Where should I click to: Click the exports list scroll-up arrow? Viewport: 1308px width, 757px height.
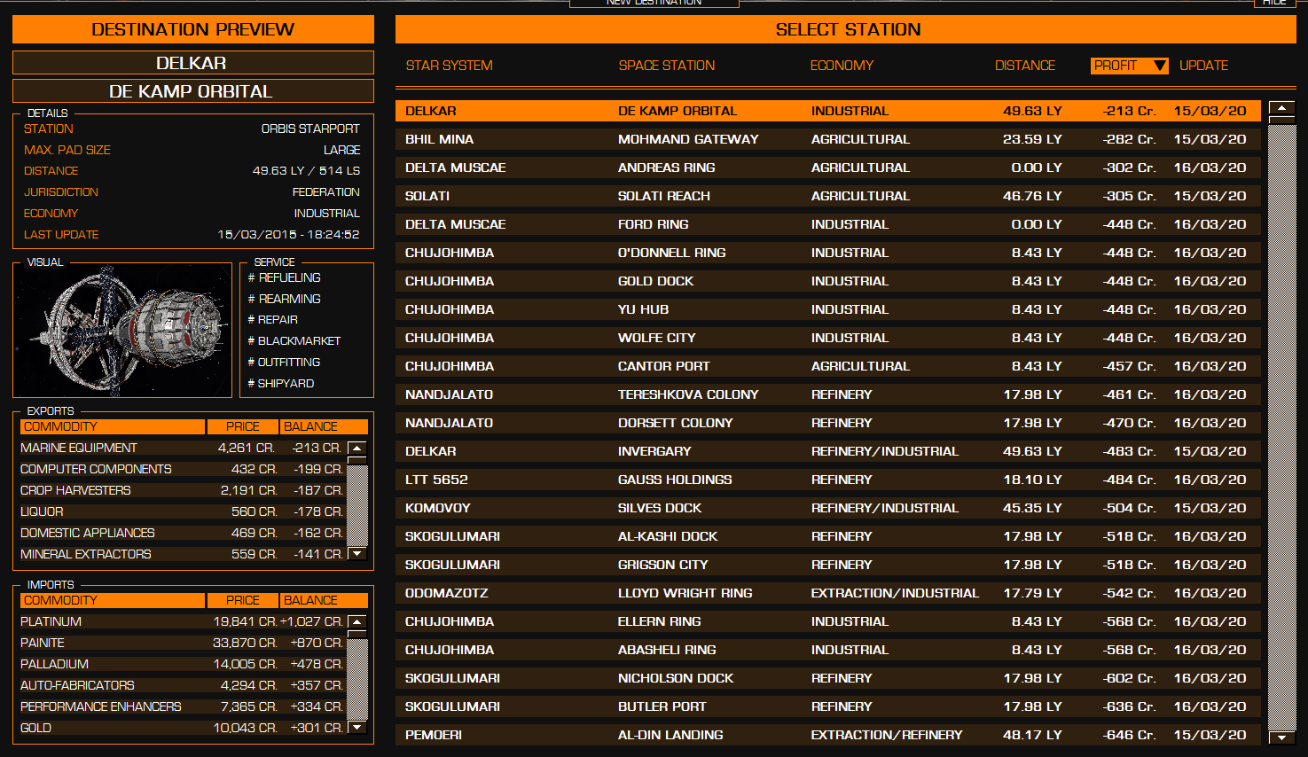tap(357, 448)
